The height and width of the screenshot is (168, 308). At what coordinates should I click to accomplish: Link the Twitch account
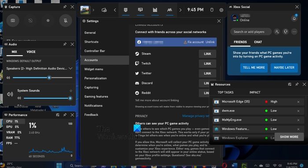pyautogui.click(x=207, y=64)
